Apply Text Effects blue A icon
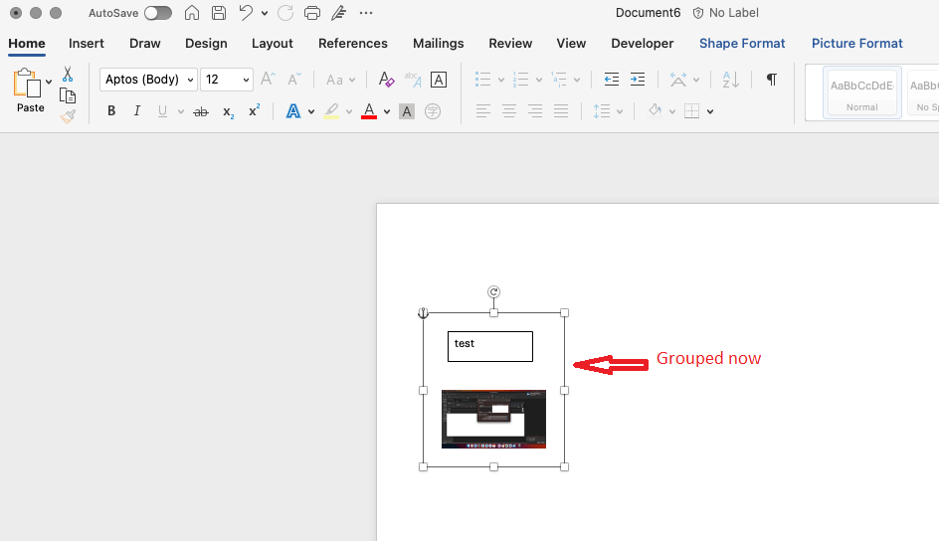939x541 pixels. tap(292, 110)
